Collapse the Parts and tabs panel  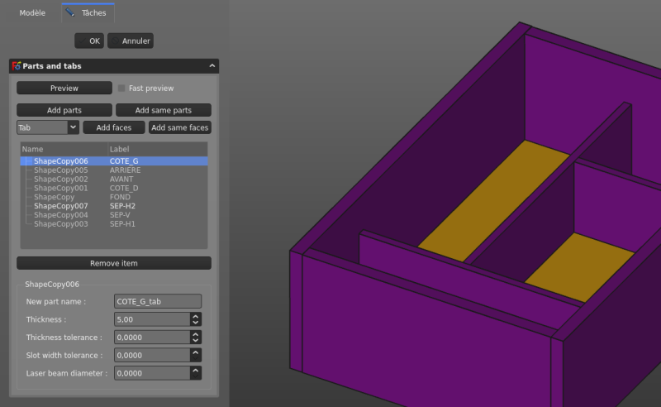(212, 66)
